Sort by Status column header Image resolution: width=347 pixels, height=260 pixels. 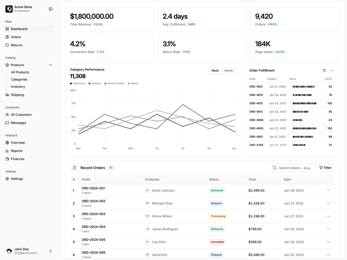click(214, 180)
